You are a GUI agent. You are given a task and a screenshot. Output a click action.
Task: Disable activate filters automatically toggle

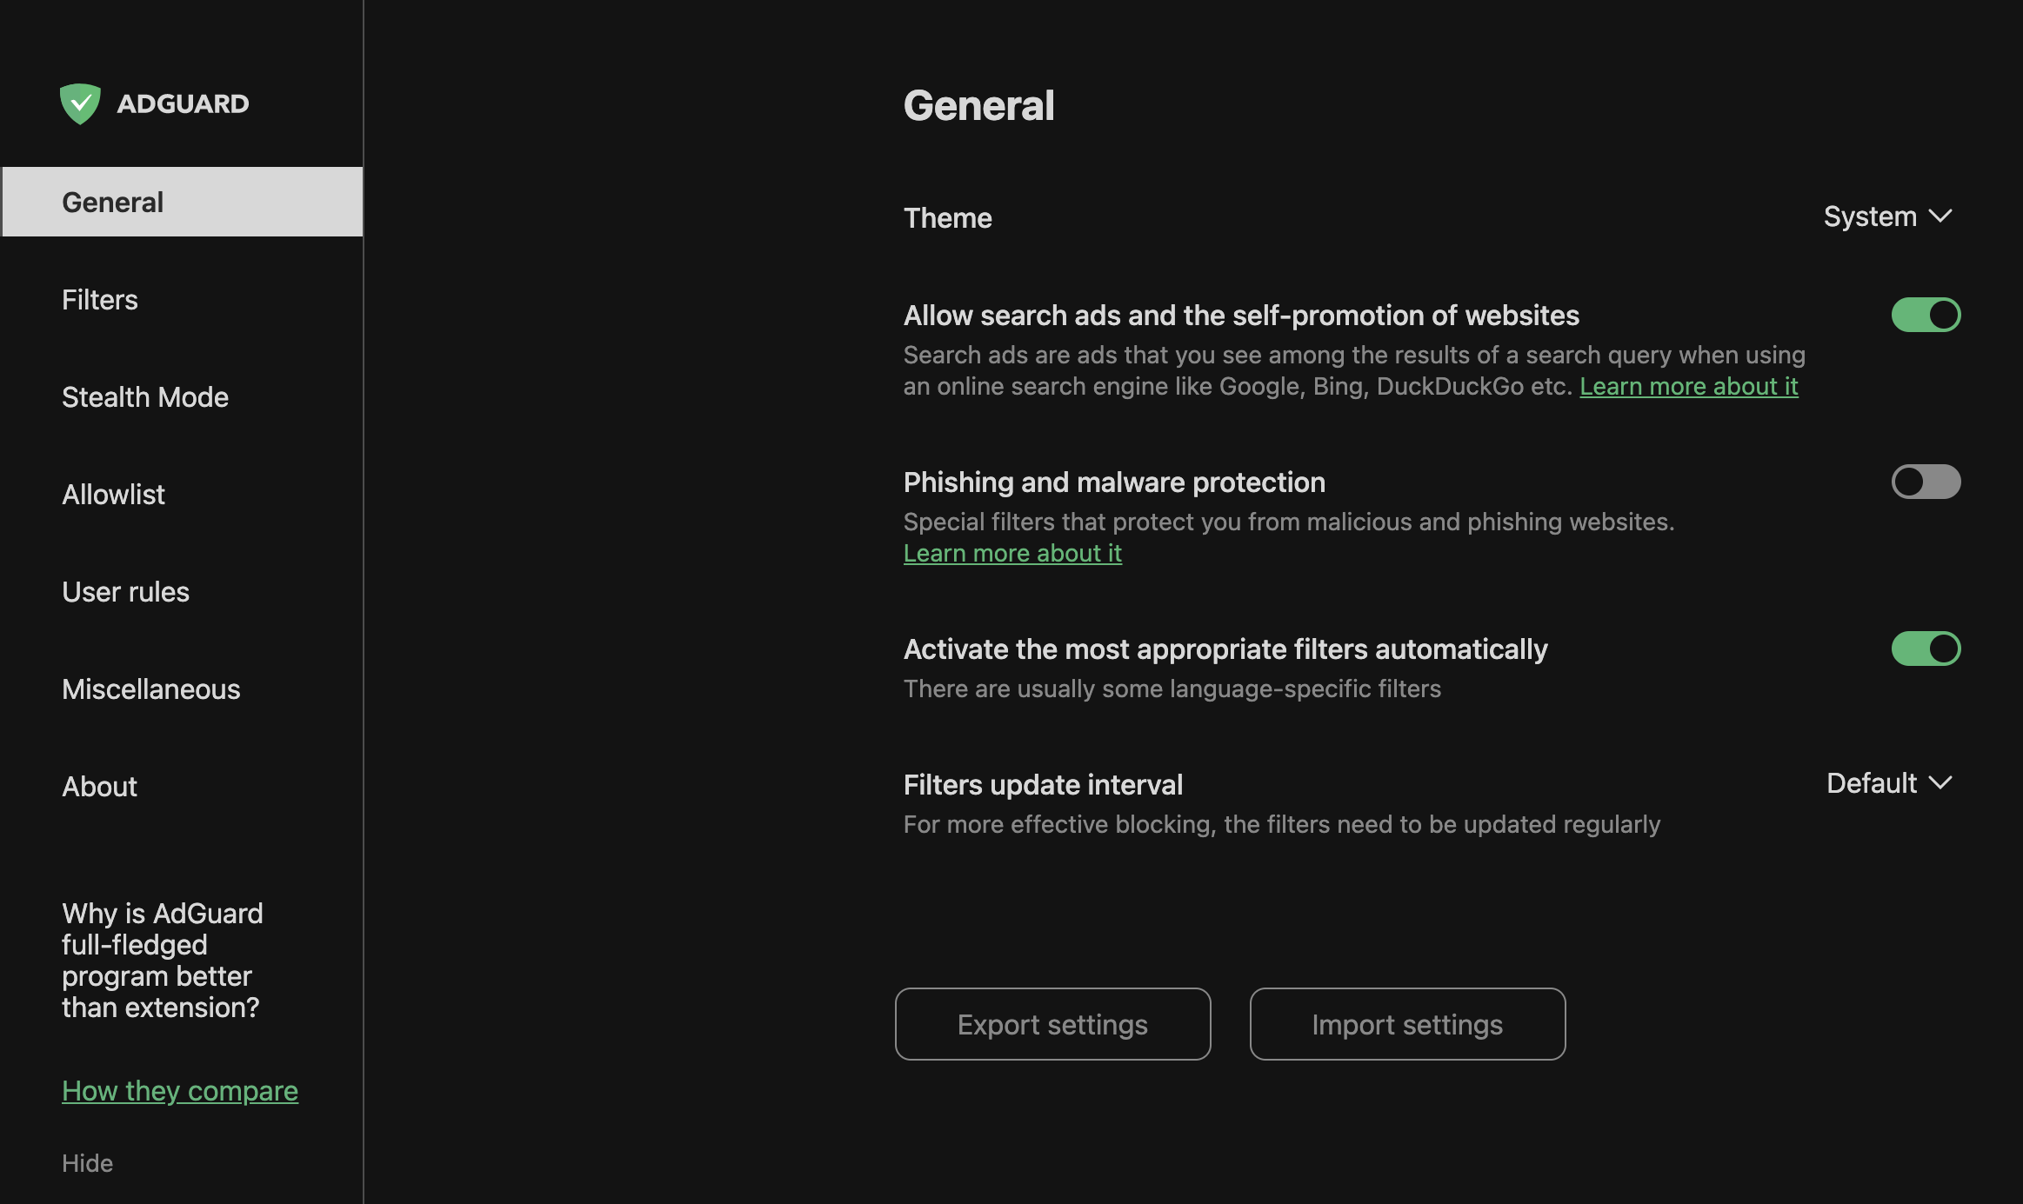pyautogui.click(x=1926, y=648)
